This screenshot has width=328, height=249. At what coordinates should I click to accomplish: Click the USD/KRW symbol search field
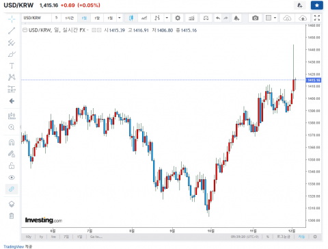pos(36,18)
